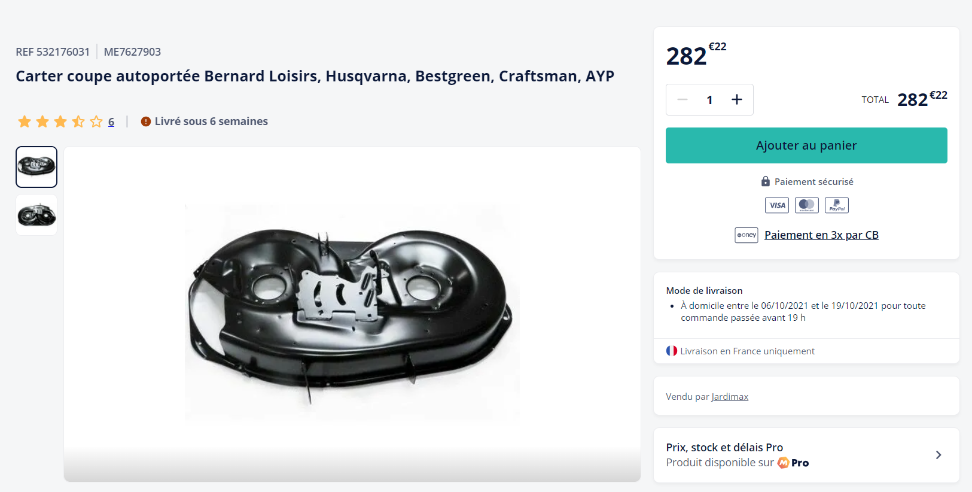Open the Jardimax seller link
The height and width of the screenshot is (492, 972).
tap(730, 397)
